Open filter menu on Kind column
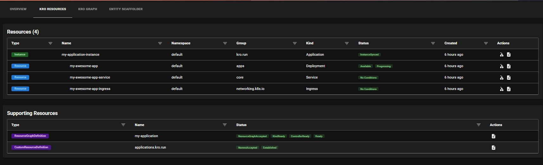Image resolution: width=543 pixels, height=165 pixels. click(x=346, y=43)
